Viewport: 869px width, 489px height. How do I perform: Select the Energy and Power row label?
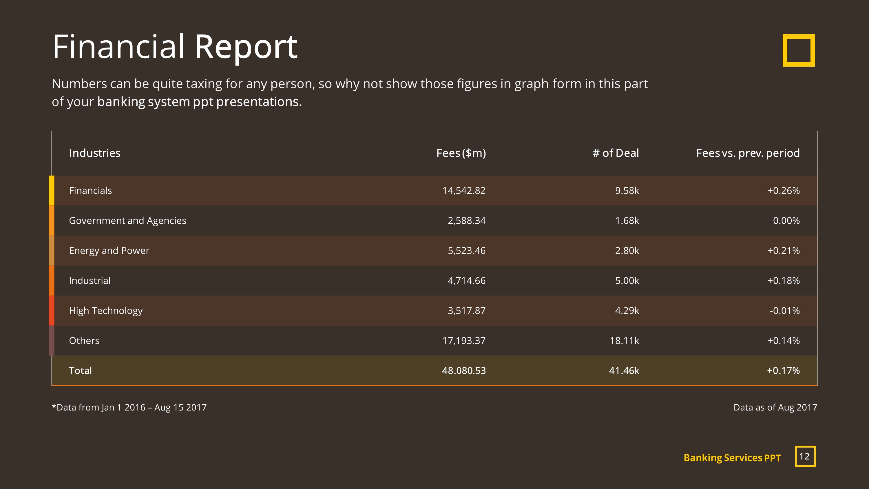(109, 251)
